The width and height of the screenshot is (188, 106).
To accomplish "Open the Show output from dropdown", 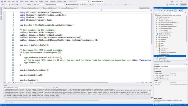I will click(x=29, y=88).
